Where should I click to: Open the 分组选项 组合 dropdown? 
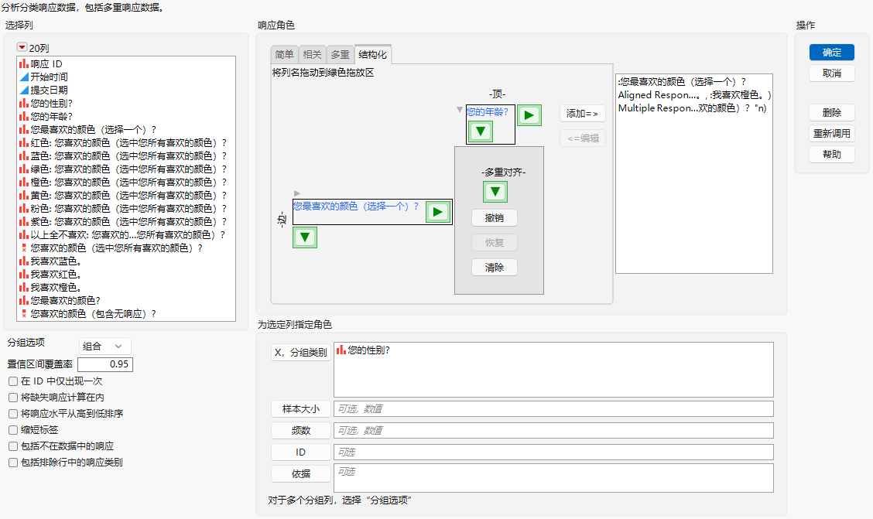(104, 346)
